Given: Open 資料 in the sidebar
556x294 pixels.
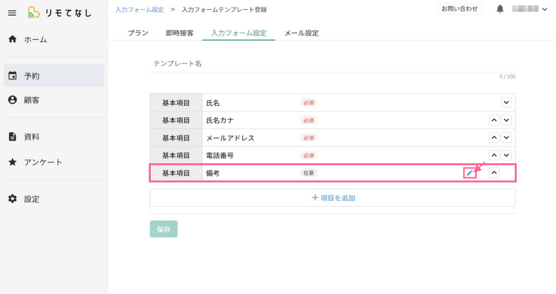Looking at the screenshot, I should coord(32,137).
